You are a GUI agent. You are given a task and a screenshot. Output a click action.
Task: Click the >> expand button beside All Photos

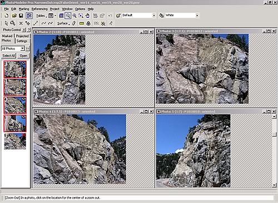click(x=27, y=49)
